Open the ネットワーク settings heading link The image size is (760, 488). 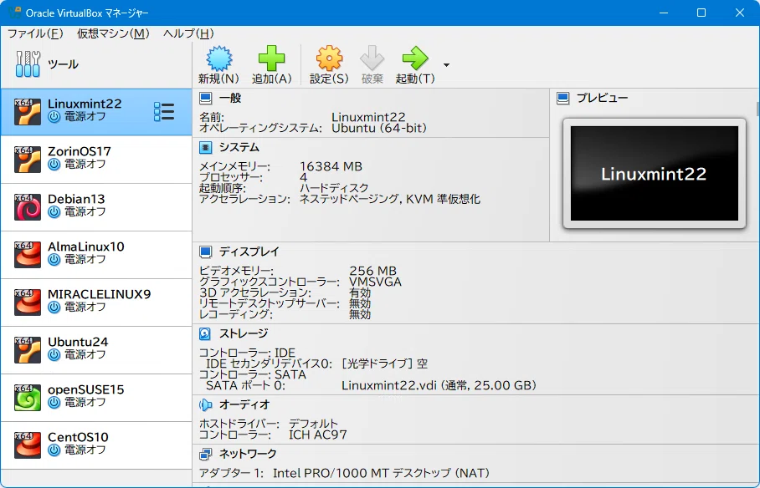click(248, 454)
